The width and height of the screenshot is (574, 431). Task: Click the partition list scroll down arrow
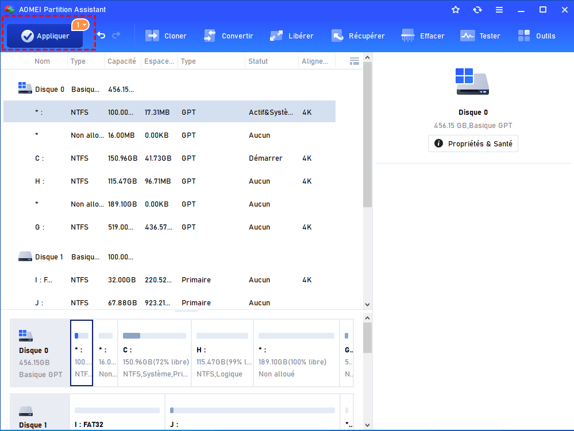tap(368, 305)
